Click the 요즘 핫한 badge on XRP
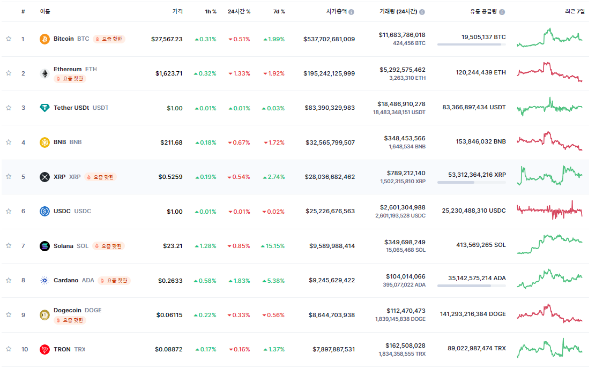The image size is (603, 368). coord(100,177)
